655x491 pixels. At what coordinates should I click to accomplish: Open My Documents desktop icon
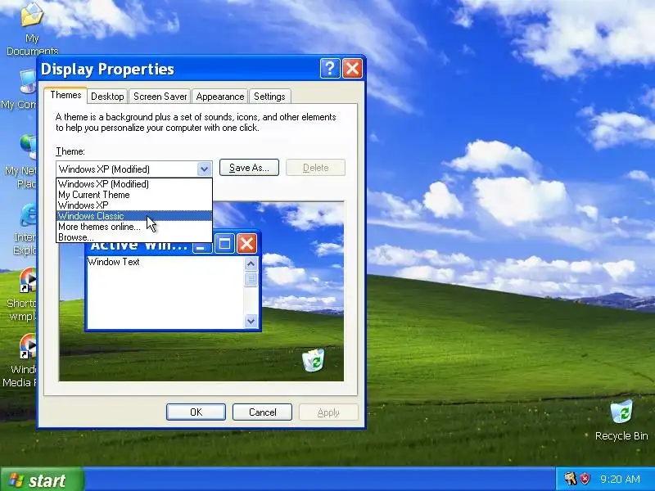[32, 29]
